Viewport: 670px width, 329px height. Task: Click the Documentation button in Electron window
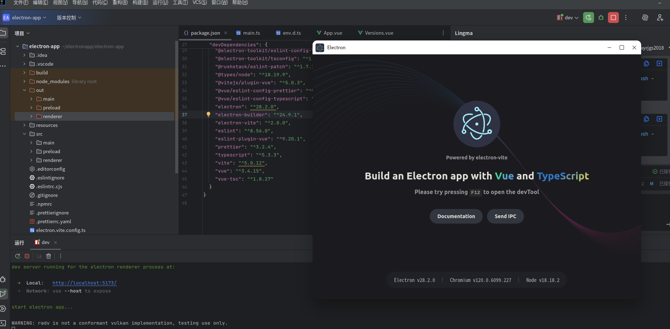(x=456, y=216)
